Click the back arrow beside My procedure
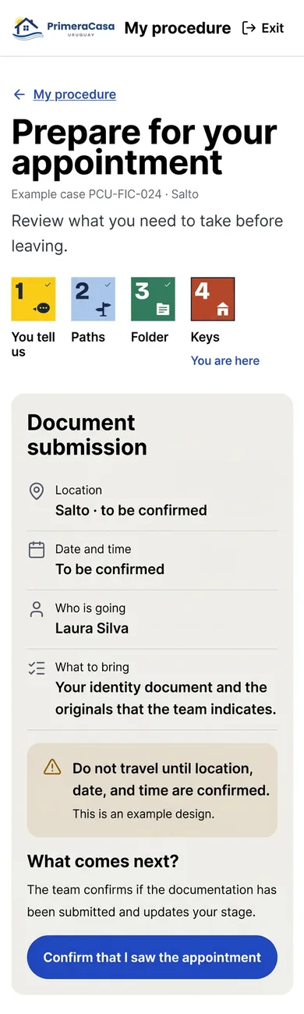Viewport: 304px width, 1014px height. pyautogui.click(x=19, y=94)
